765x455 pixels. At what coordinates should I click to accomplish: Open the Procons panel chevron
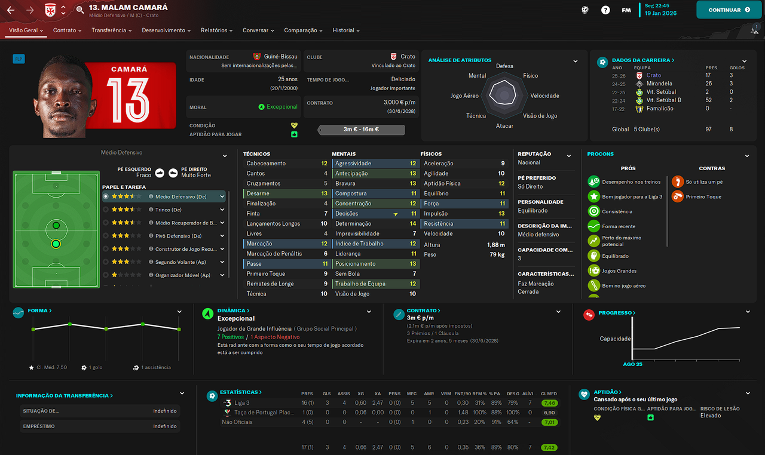click(747, 156)
